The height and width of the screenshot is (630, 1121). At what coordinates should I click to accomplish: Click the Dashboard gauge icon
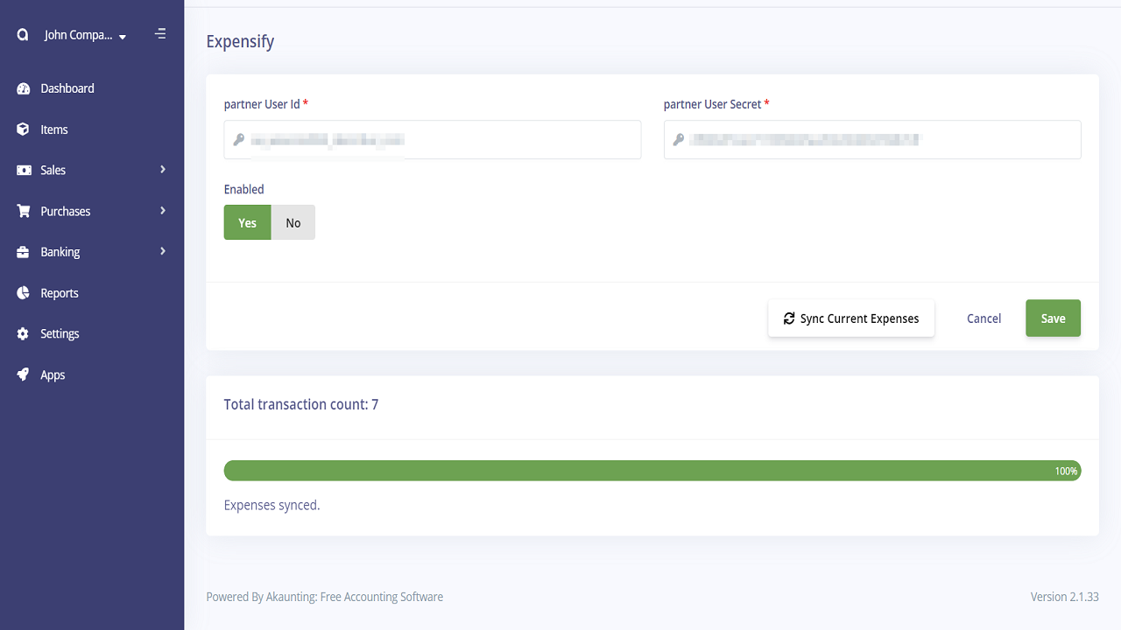coord(24,88)
